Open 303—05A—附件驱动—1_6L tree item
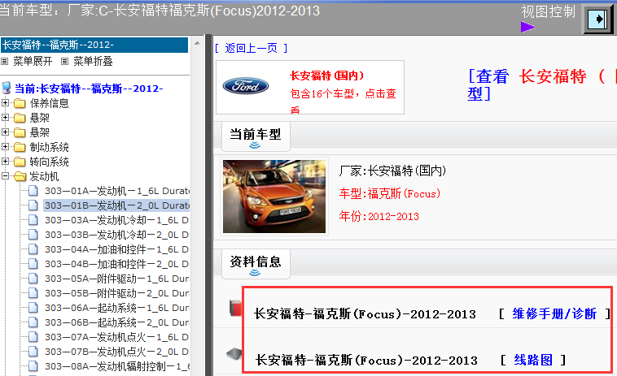This screenshot has width=617, height=376. [x=117, y=279]
